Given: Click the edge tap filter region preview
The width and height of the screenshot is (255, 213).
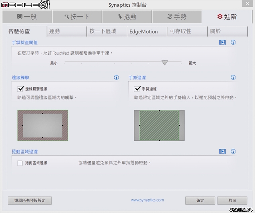Looking at the screenshot, I should pyautogui.click(x=43, y=125).
